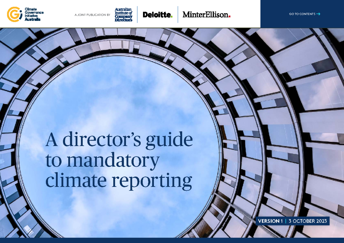
Task: Click the dark blue footer strip
Action: tap(172, 240)
